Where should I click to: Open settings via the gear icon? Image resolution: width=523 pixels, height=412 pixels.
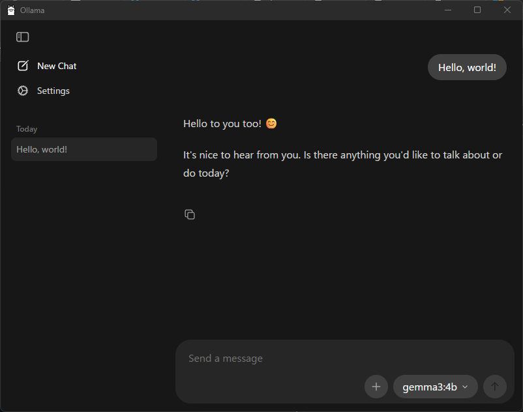point(23,91)
